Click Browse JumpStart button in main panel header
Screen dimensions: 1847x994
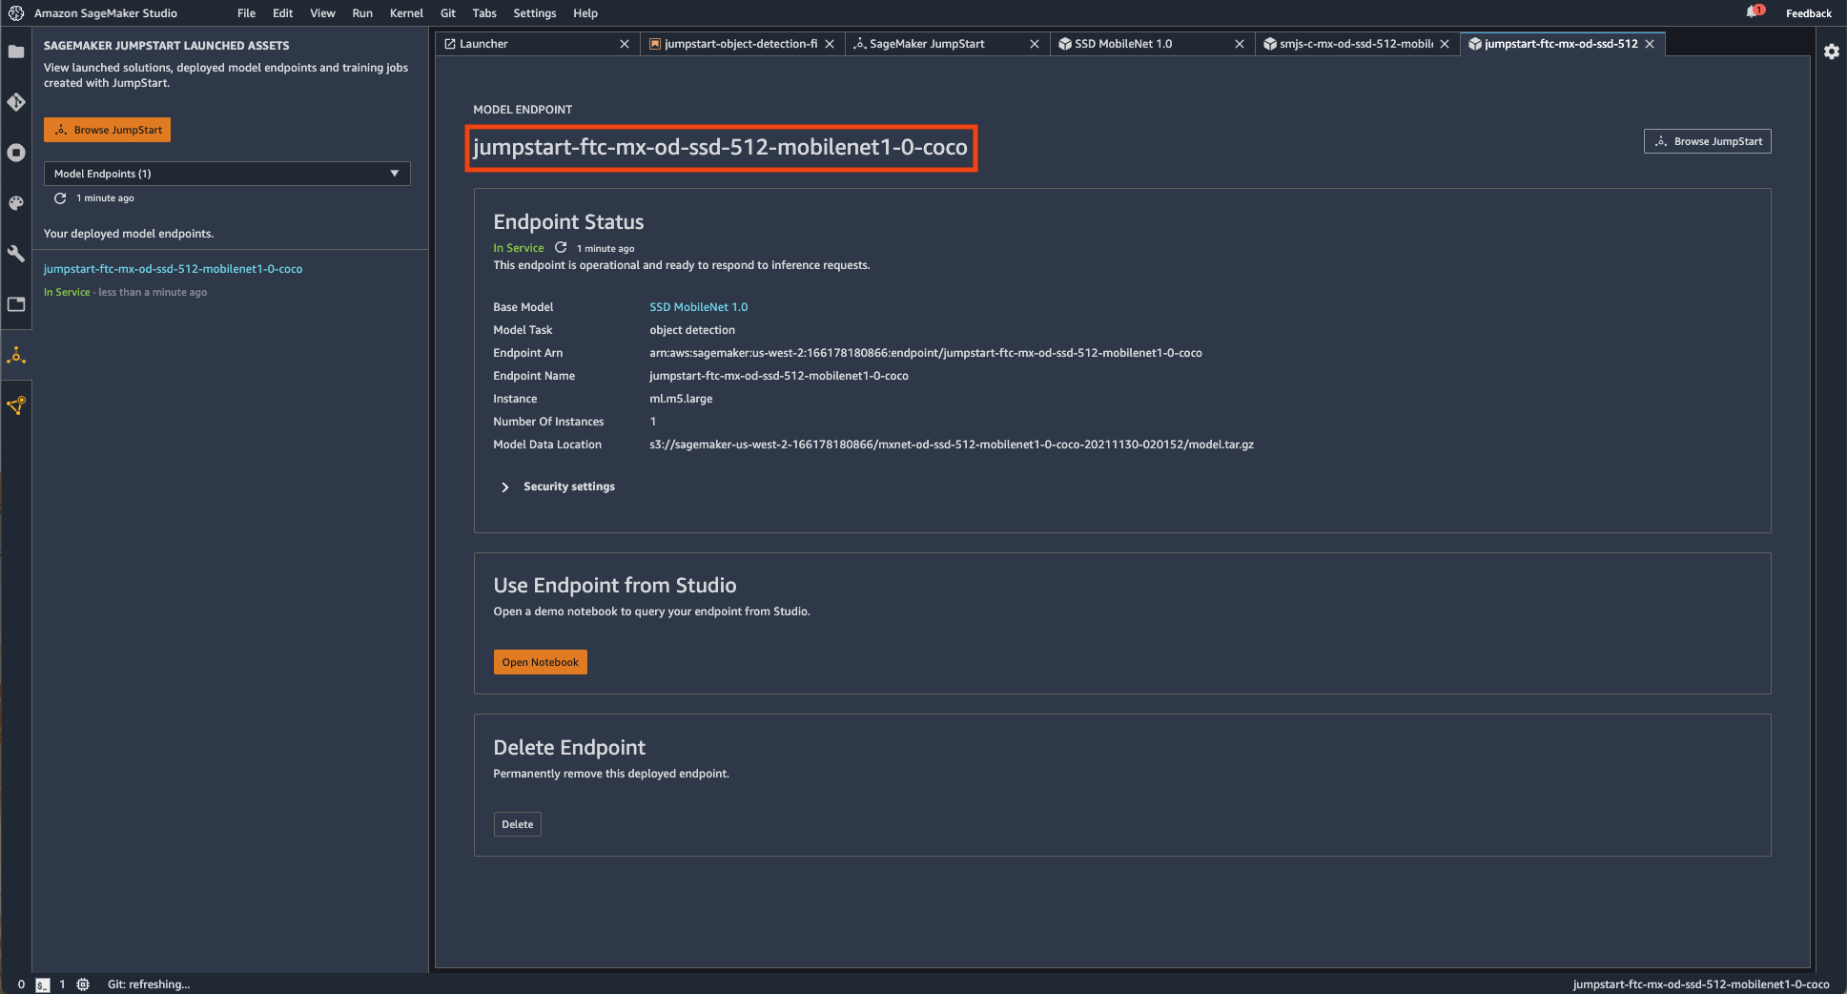(x=1707, y=141)
